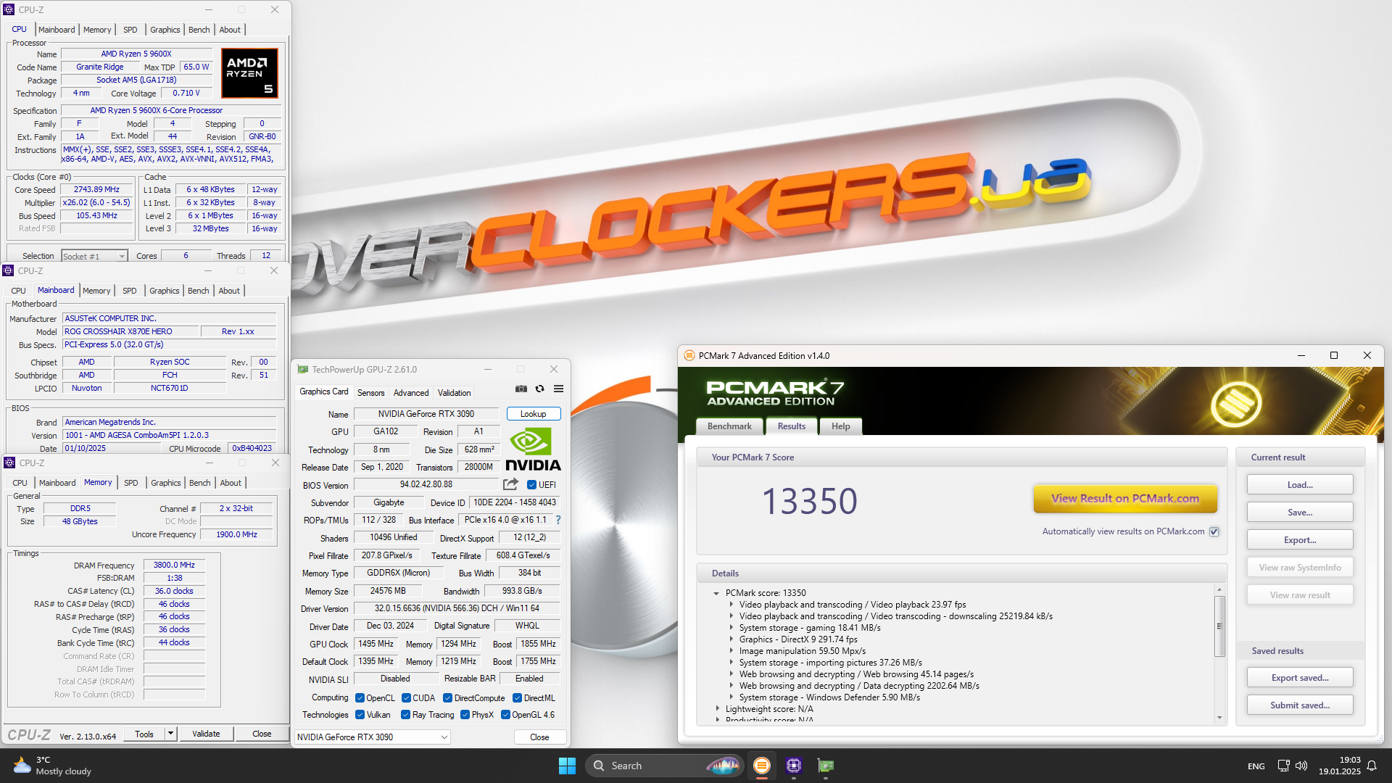Screen dimensions: 1392x783
Task: Click the Details scrollbar down arrow
Action: pyautogui.click(x=1219, y=718)
